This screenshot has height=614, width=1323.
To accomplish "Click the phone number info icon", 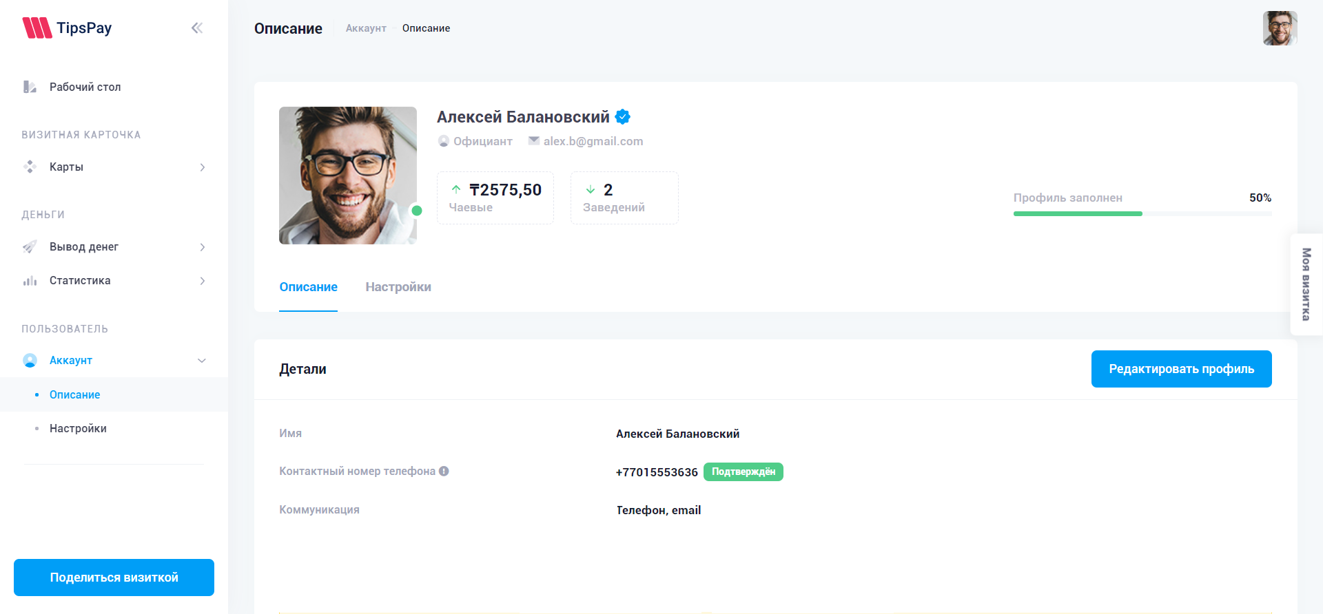I will pyautogui.click(x=444, y=471).
